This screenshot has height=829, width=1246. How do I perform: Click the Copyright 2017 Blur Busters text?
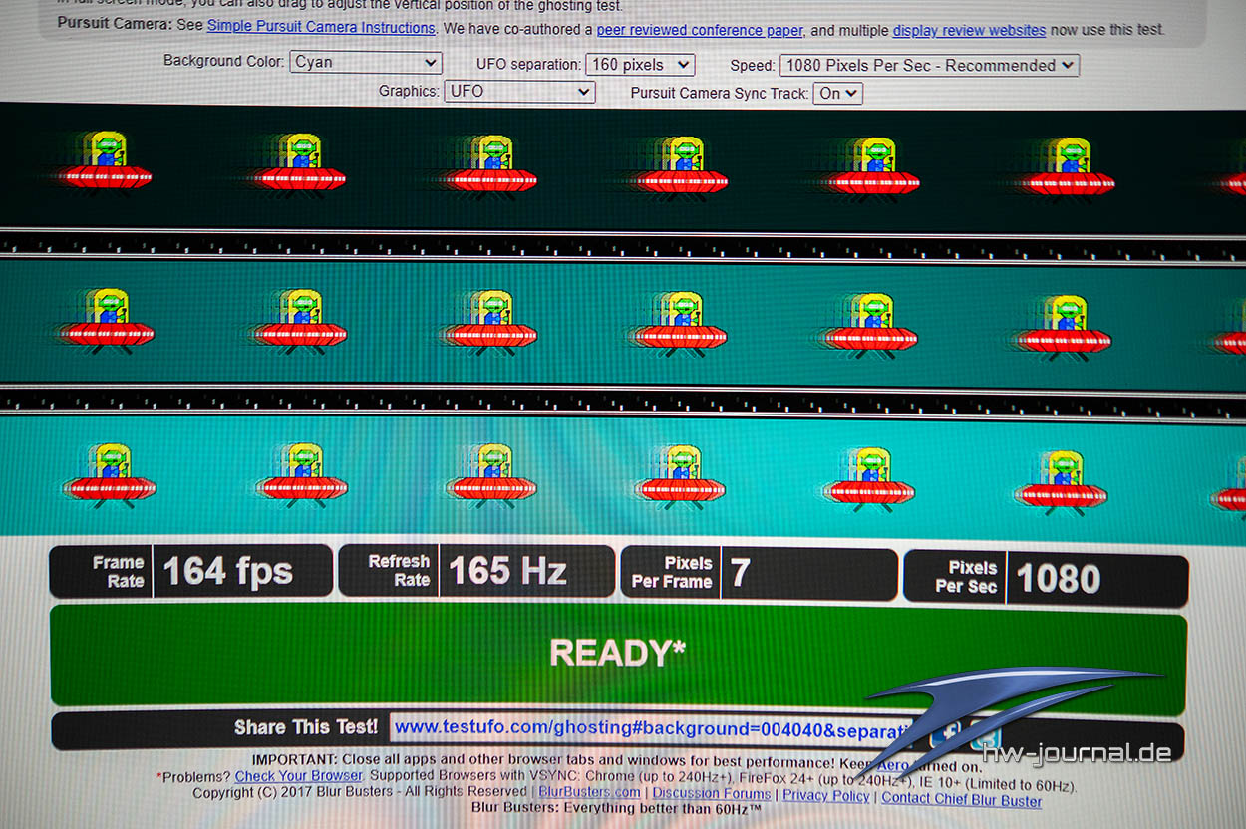click(x=360, y=792)
